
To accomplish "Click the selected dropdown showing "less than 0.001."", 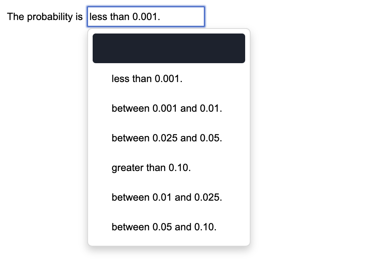I will pyautogui.click(x=146, y=17).
